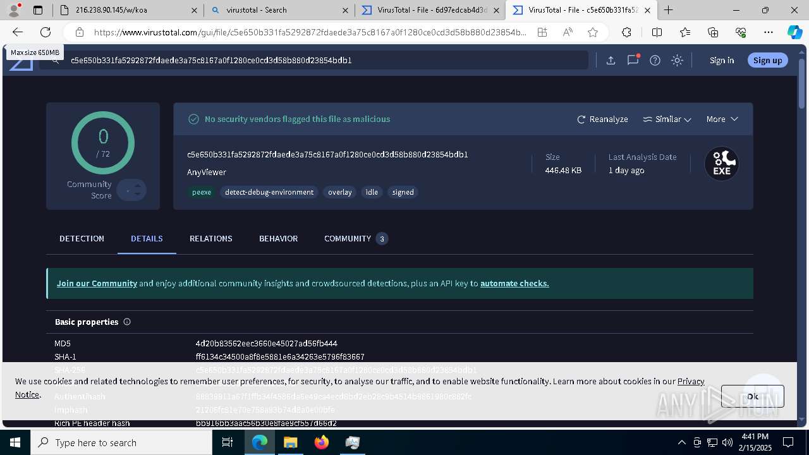Accept cookies with Ok button
The height and width of the screenshot is (455, 809).
tap(752, 396)
